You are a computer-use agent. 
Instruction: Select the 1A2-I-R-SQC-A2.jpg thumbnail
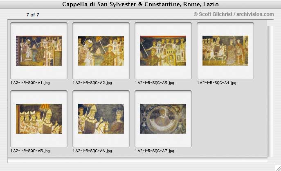pos(101,51)
